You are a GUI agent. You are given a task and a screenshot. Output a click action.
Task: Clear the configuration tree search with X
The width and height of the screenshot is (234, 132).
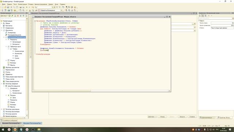[27, 19]
